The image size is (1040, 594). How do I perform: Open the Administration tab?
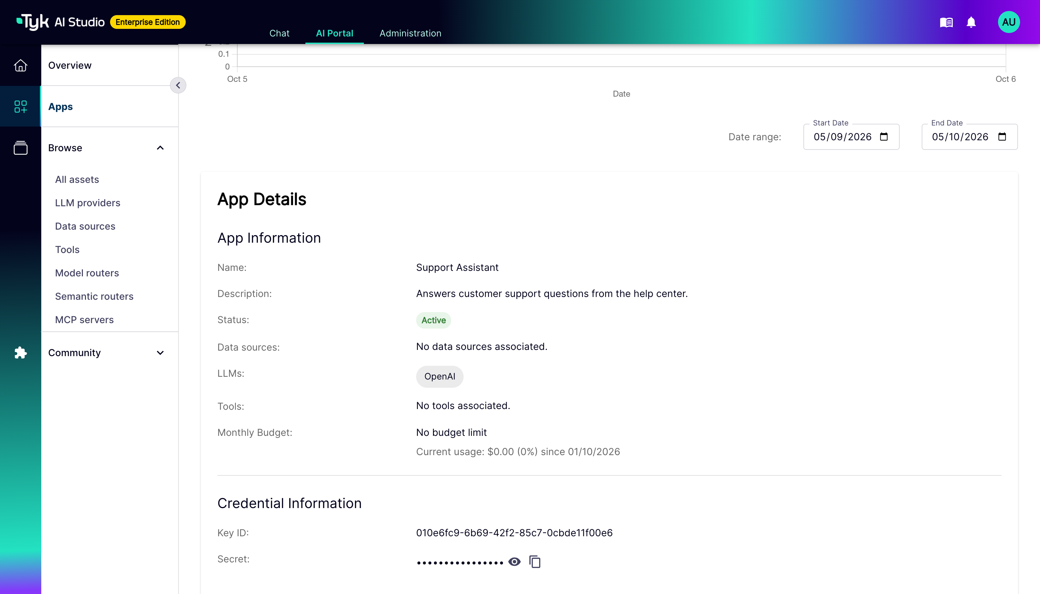(410, 33)
